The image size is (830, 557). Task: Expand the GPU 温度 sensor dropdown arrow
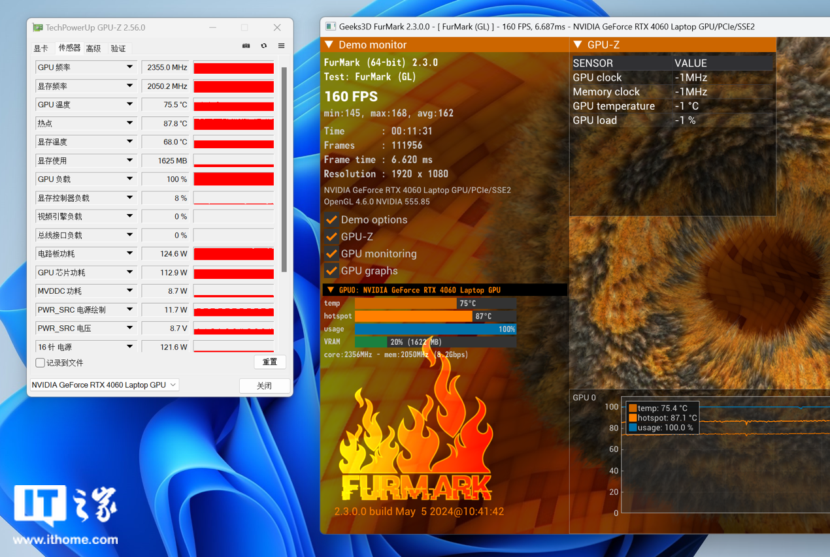129,104
